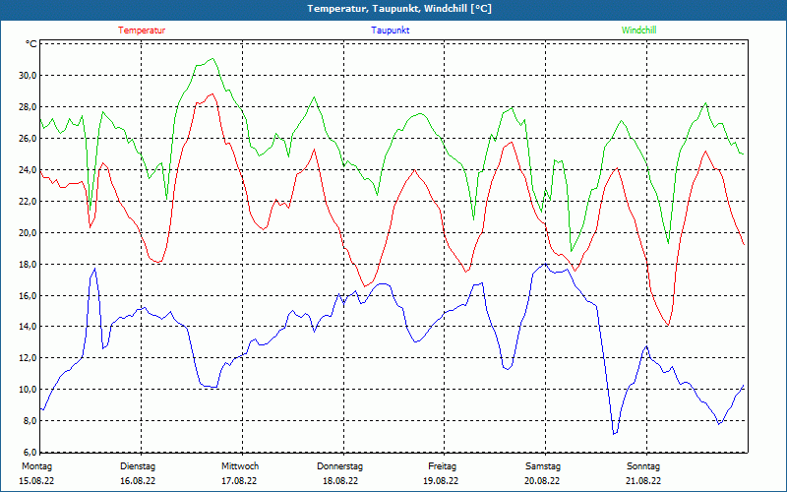
Task: Click the 20,0 y-axis value
Action: pyautogui.click(x=28, y=232)
